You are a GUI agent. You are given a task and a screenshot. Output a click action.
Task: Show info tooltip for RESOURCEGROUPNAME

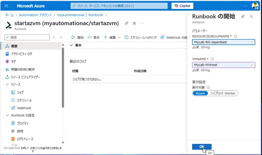pos(235,36)
